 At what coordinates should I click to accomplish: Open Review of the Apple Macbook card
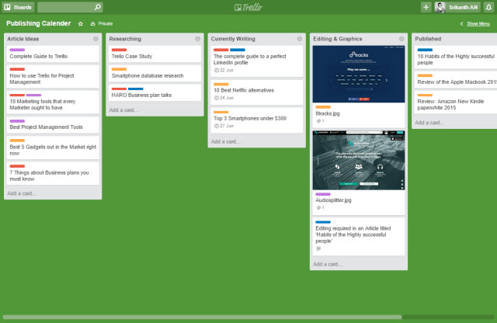click(456, 79)
